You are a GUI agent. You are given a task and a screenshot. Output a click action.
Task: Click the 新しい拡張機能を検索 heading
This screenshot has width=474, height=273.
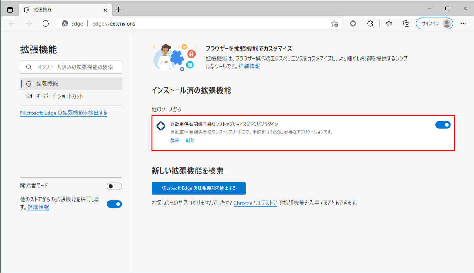click(x=188, y=171)
